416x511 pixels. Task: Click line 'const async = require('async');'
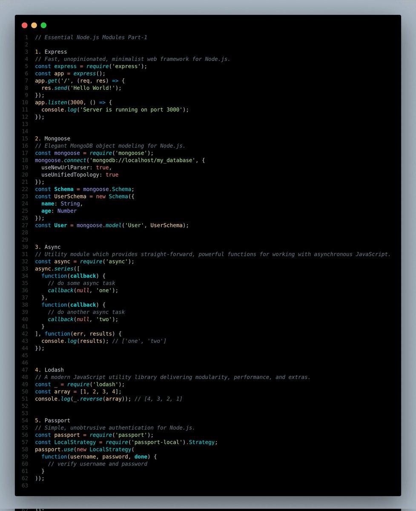[x=85, y=261]
